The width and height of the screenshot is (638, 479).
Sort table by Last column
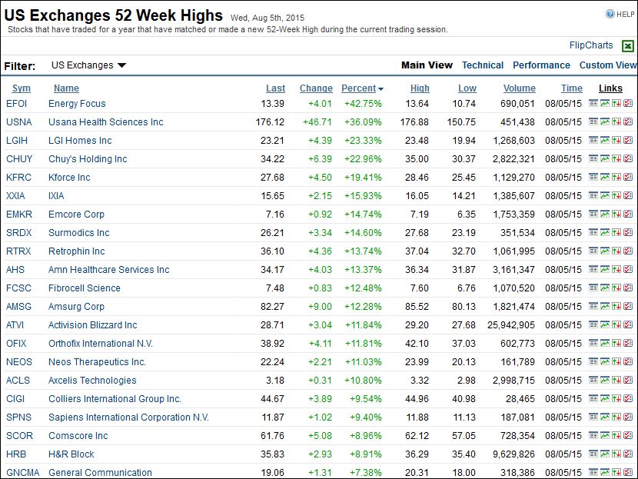click(275, 88)
